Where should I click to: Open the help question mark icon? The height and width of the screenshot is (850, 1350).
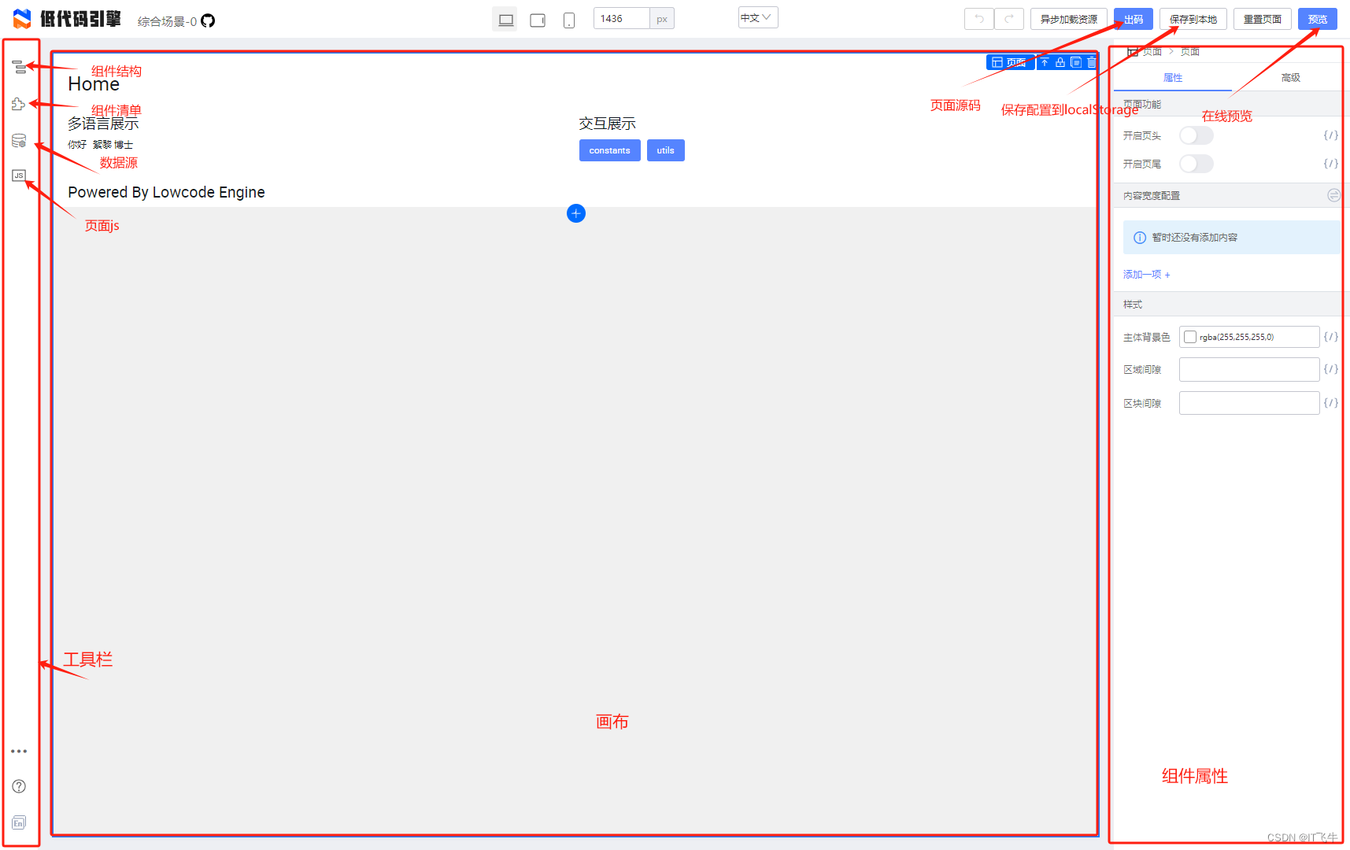tap(19, 786)
